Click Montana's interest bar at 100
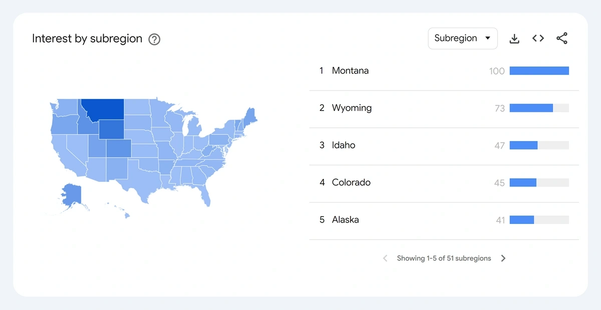Viewport: 601px width, 310px height. click(539, 71)
